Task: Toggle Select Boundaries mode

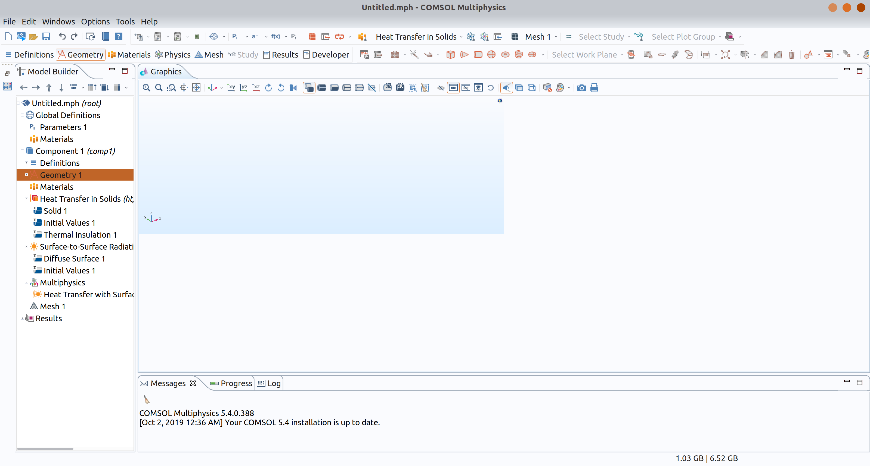Action: point(334,88)
